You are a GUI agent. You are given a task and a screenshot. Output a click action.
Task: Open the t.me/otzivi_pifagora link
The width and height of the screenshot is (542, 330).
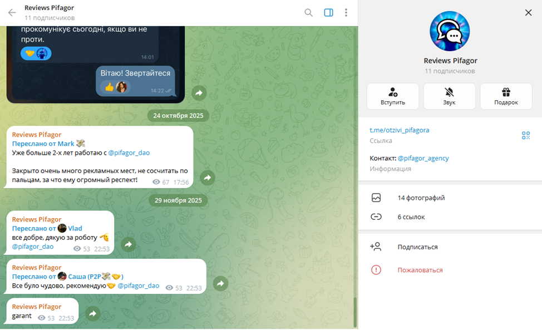click(399, 130)
